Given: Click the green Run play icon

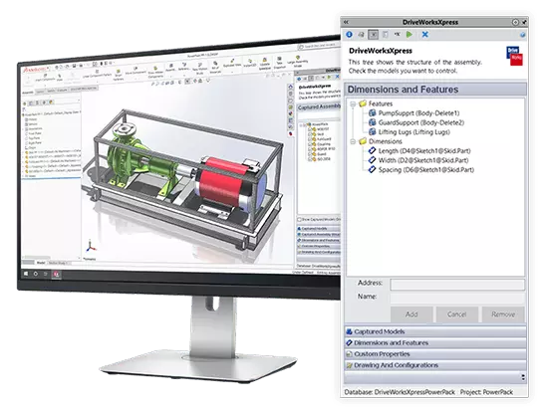Looking at the screenshot, I should click(410, 35).
